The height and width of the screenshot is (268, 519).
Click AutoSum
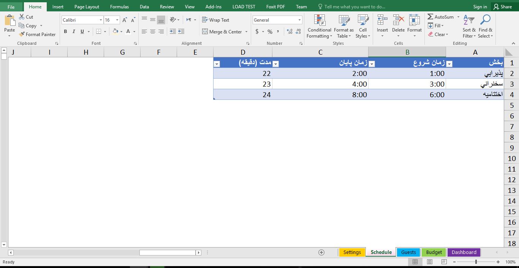click(440, 17)
